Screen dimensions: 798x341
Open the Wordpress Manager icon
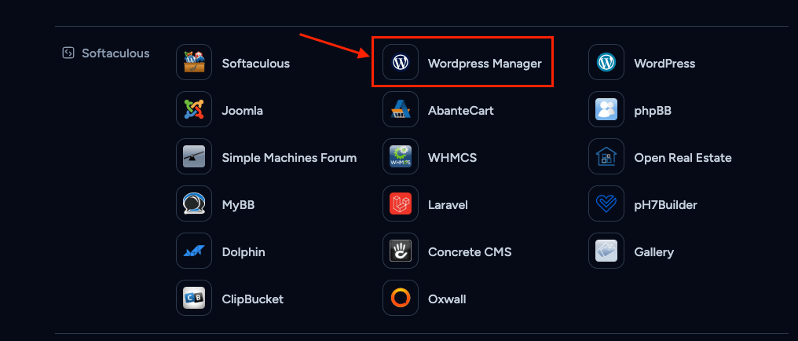(x=401, y=62)
